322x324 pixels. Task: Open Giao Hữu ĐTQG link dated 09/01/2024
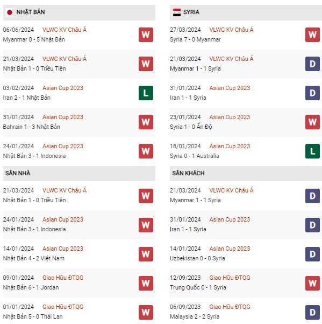click(63, 278)
